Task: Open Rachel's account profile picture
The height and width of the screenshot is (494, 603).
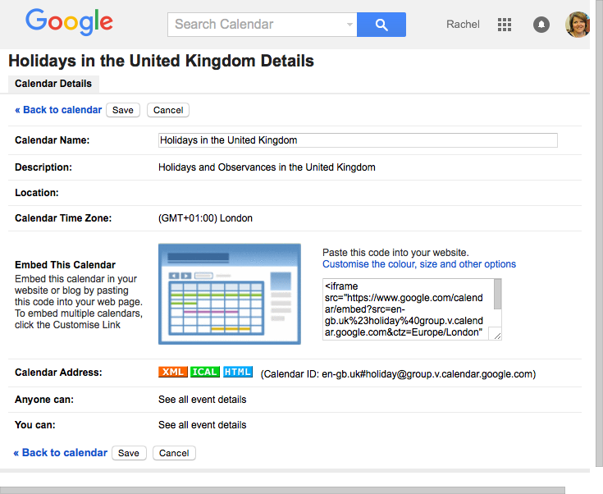Action: 578,25
